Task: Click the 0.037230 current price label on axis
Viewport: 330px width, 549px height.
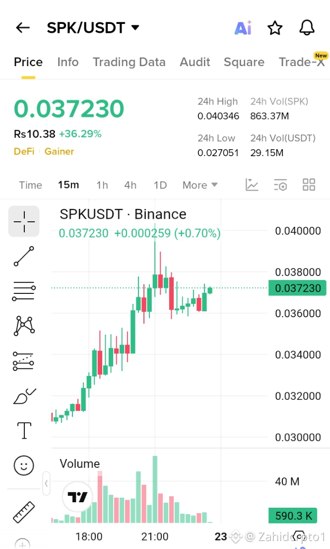Action: click(297, 288)
